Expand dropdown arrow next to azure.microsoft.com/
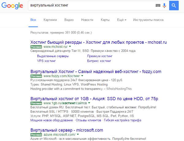The image size is (184, 141). click(x=78, y=135)
